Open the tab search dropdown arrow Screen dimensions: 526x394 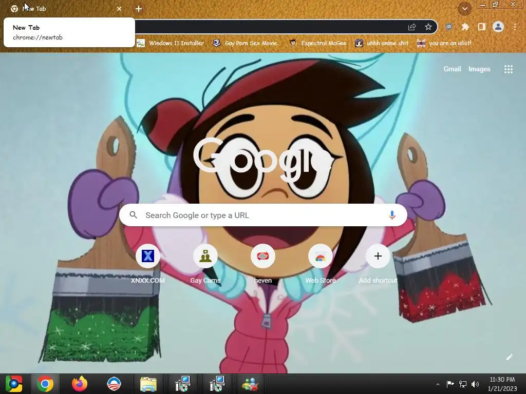(464, 9)
